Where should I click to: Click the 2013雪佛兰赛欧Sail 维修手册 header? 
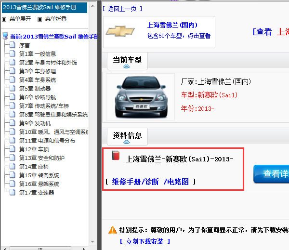44,8
